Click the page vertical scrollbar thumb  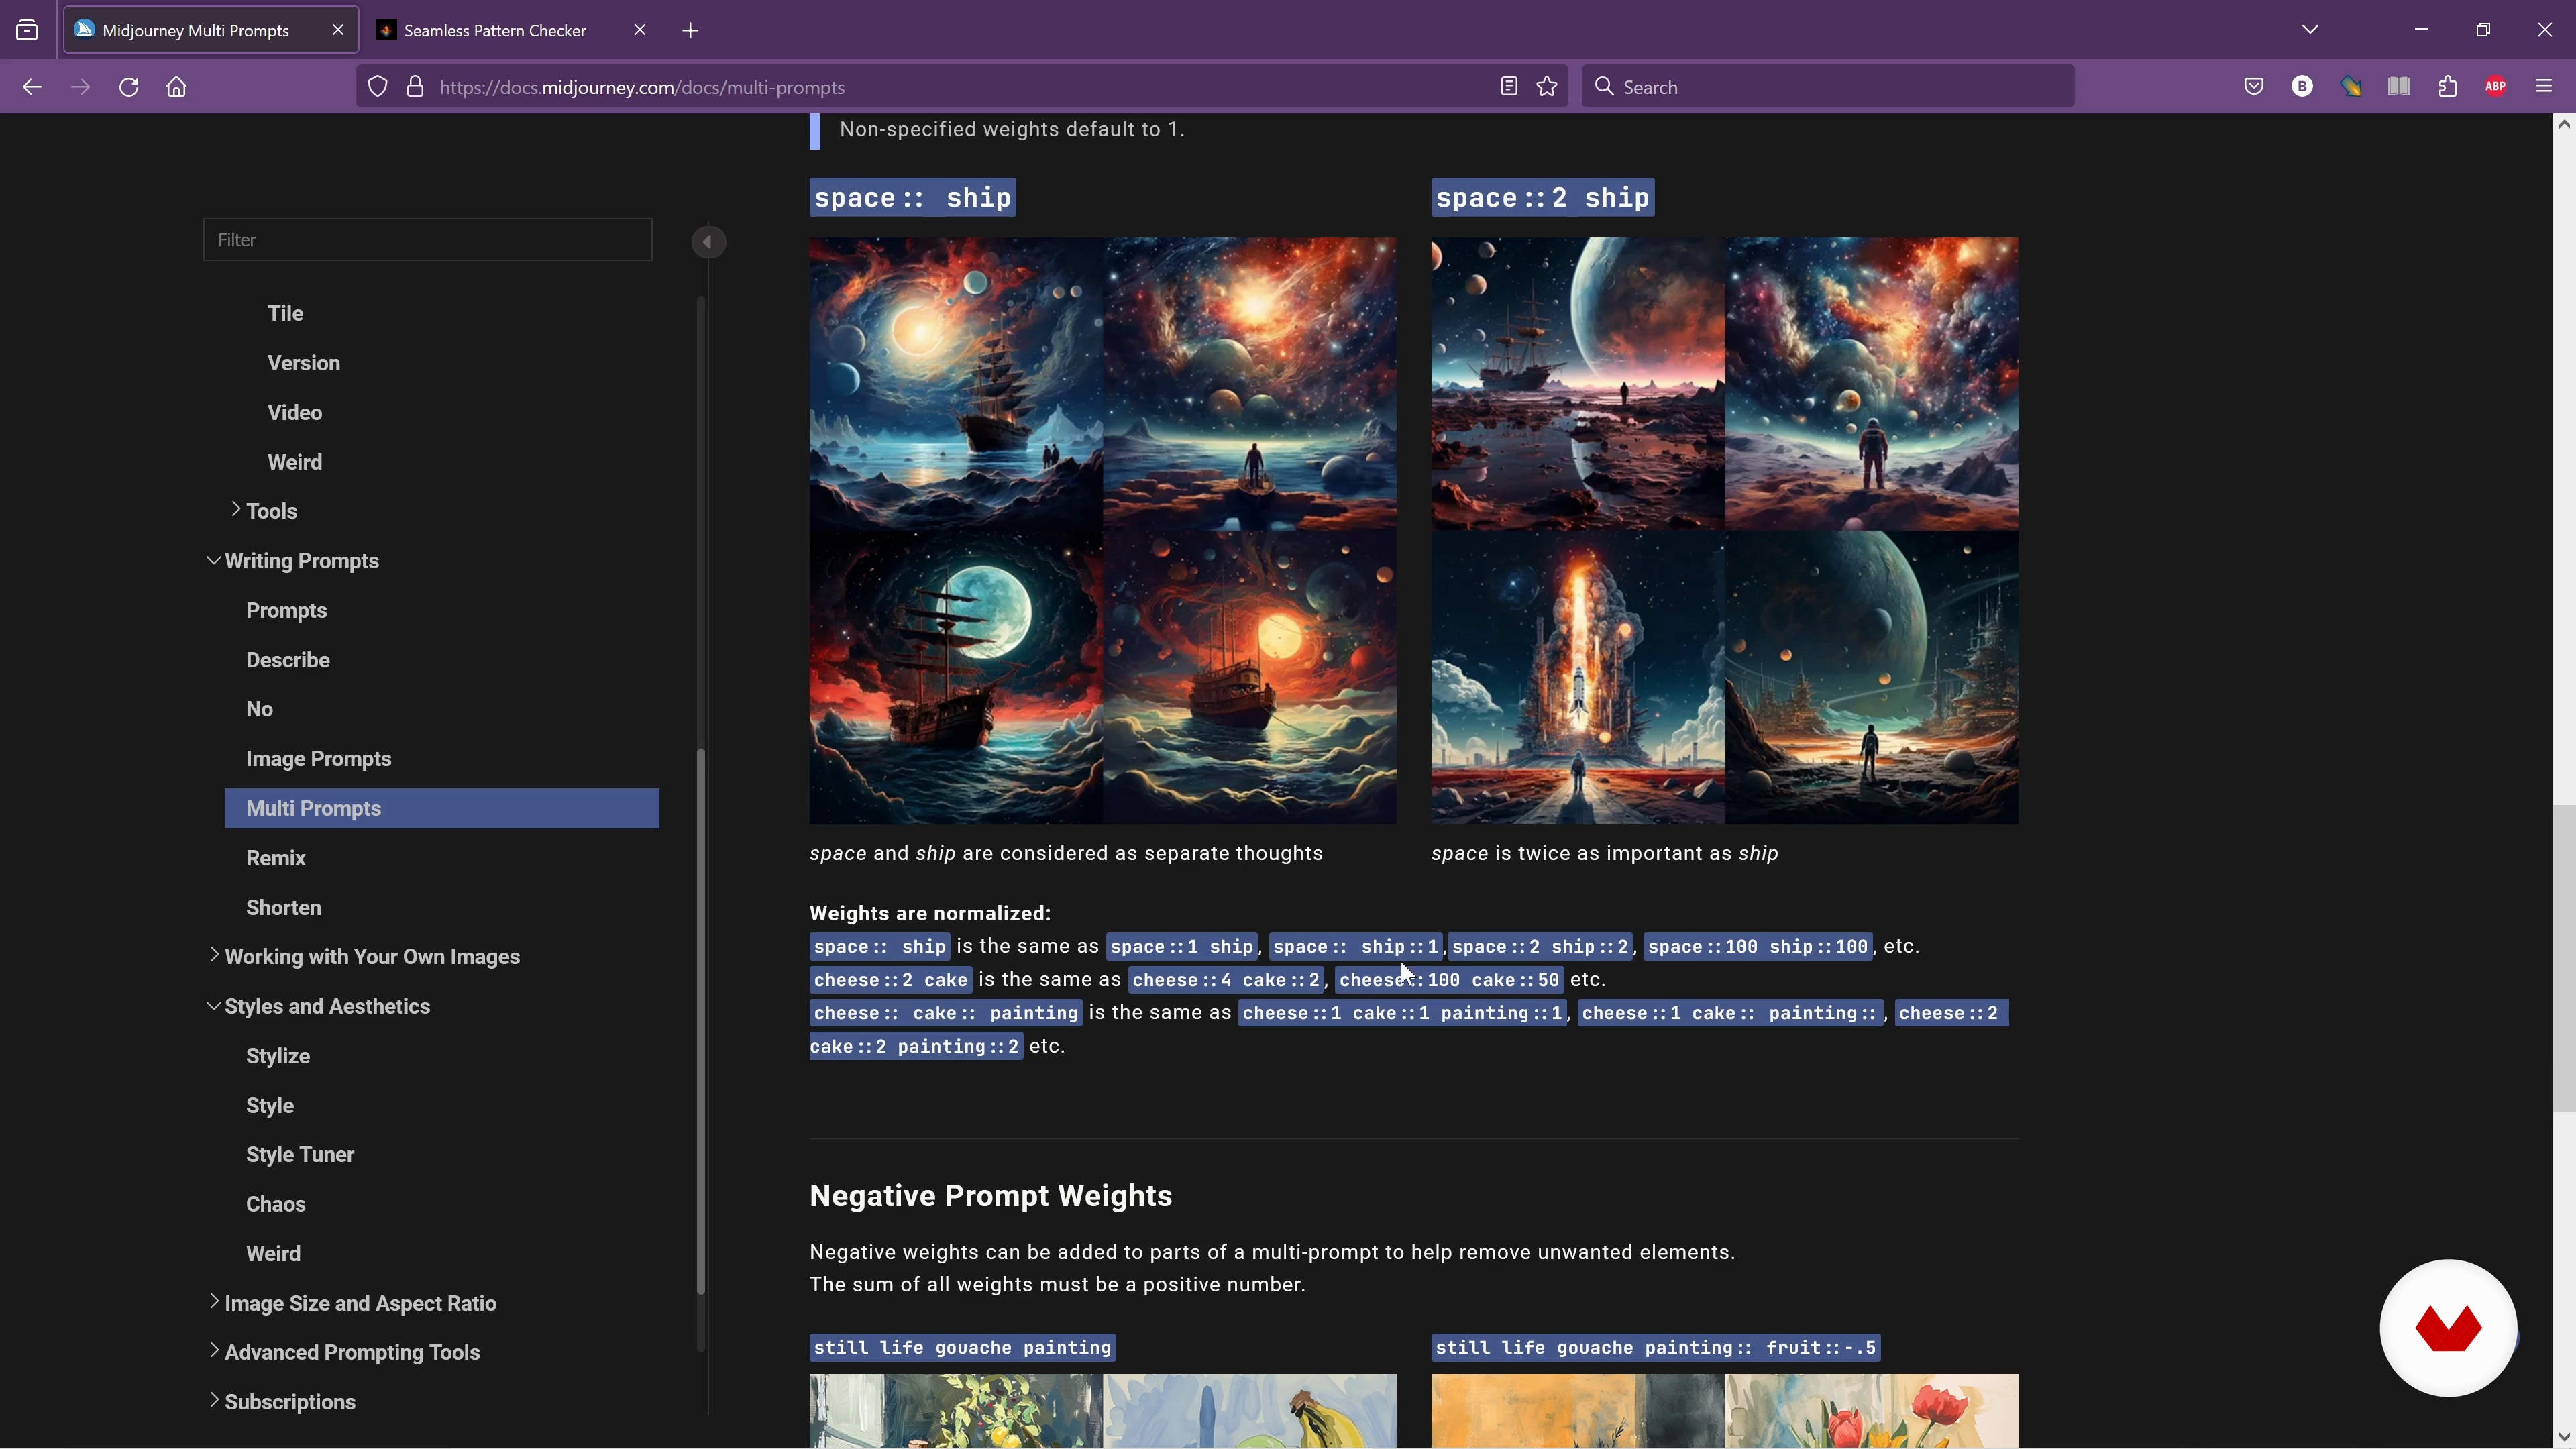(x=2564, y=958)
